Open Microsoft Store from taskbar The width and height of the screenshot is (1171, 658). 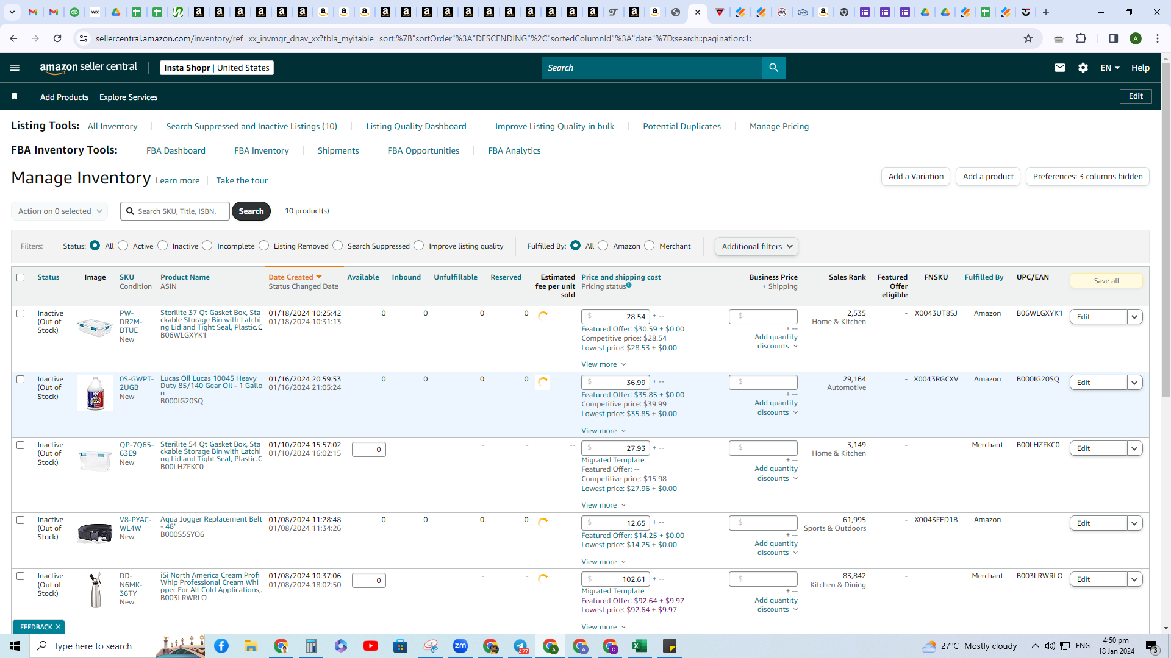[x=401, y=646]
